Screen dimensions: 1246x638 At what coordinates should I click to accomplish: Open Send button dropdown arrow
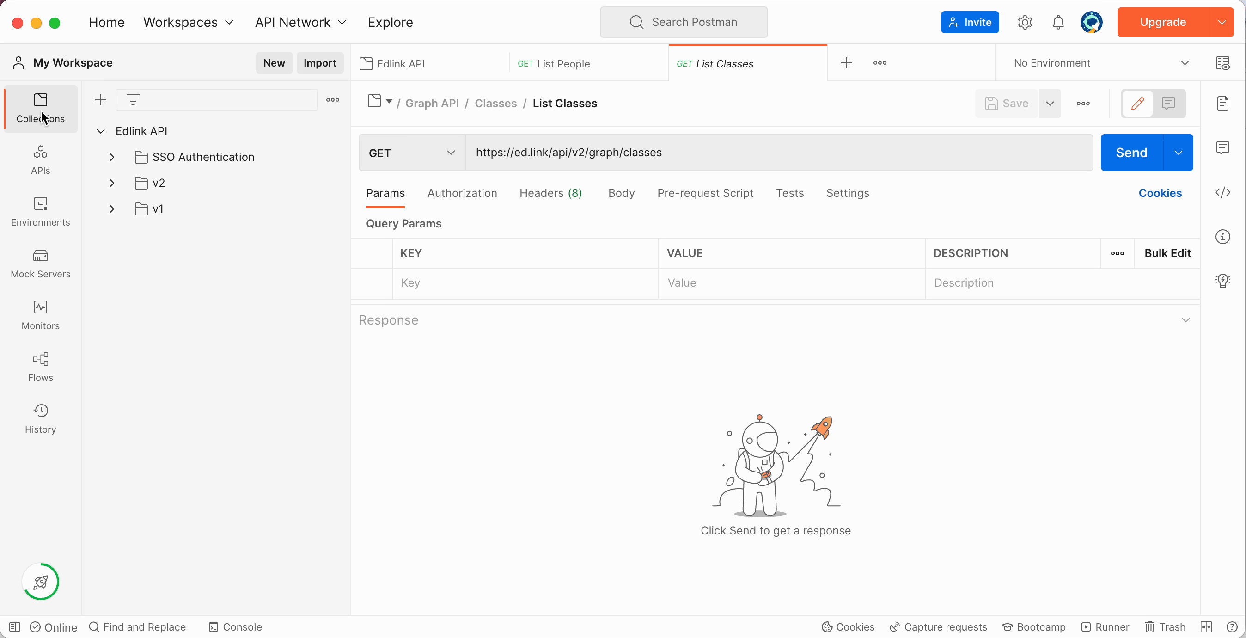coord(1178,153)
